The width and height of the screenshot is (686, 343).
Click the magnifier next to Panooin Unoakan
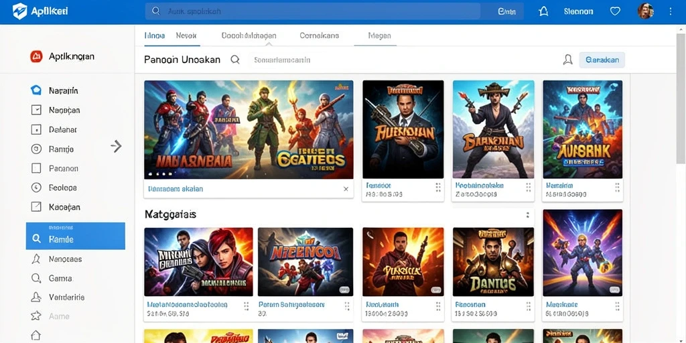click(x=235, y=60)
